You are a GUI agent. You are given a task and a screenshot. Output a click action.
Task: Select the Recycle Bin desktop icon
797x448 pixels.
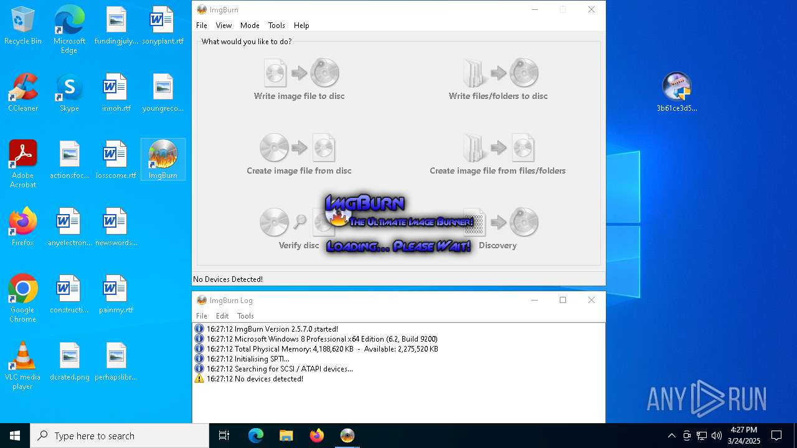23,26
